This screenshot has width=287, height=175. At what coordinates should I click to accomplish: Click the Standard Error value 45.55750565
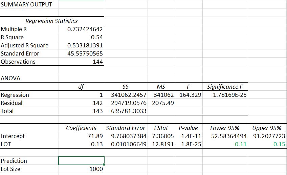[85, 53]
